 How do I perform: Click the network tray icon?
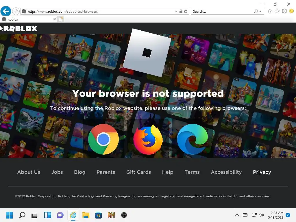click(254, 215)
